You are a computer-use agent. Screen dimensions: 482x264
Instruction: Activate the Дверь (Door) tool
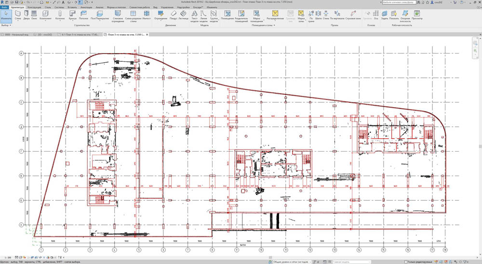tap(27, 15)
